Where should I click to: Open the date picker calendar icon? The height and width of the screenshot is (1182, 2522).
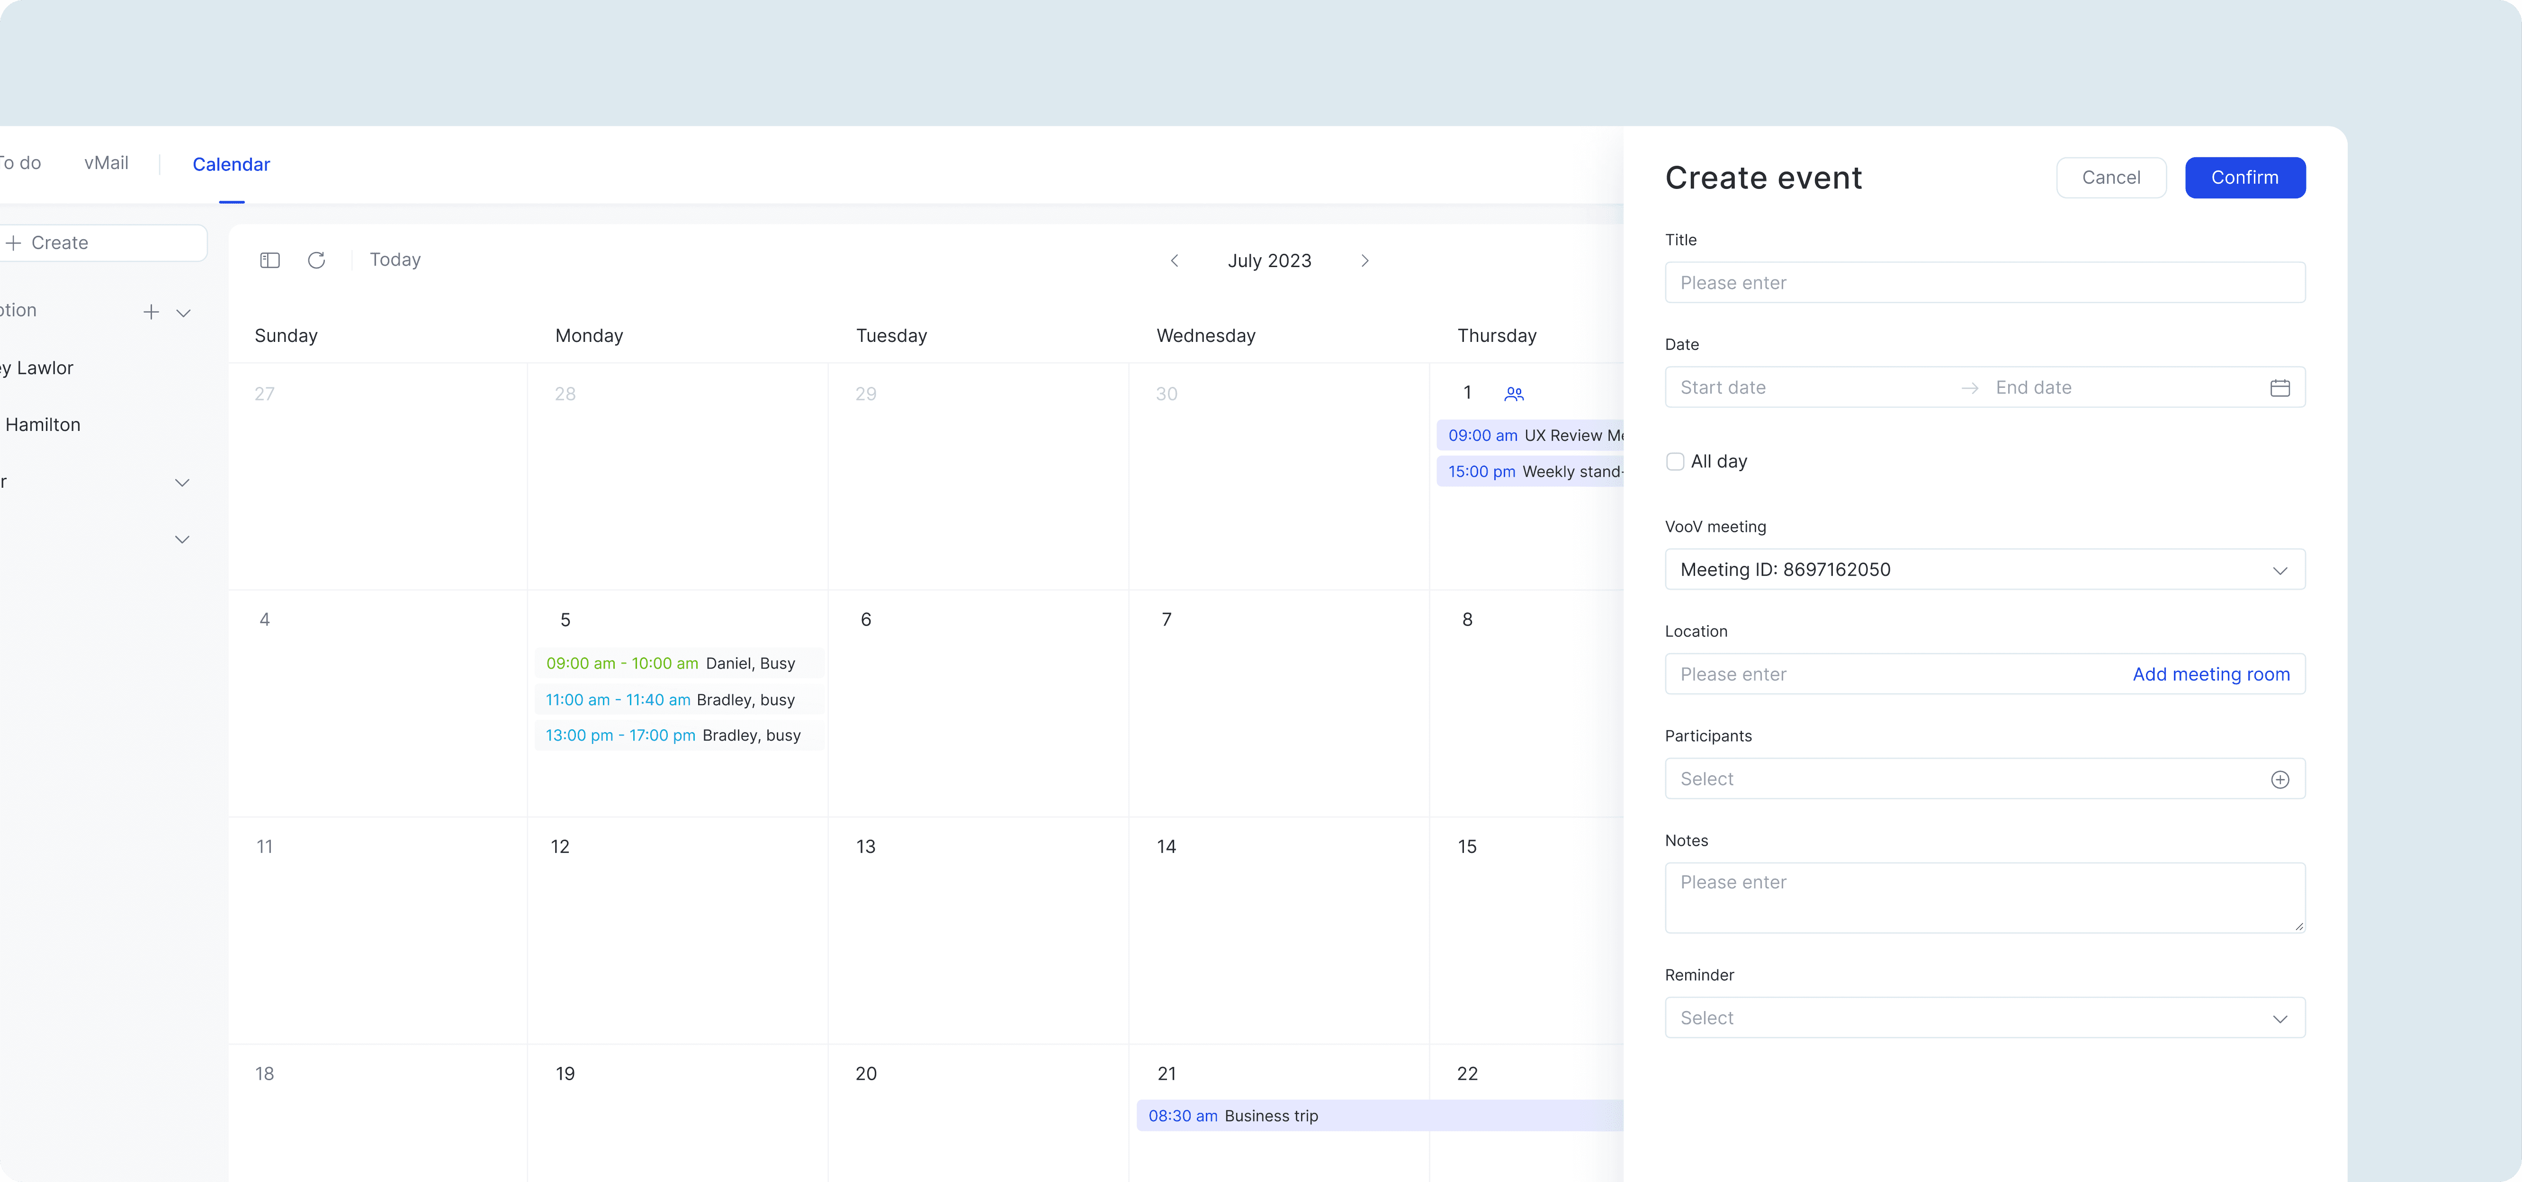(2279, 388)
